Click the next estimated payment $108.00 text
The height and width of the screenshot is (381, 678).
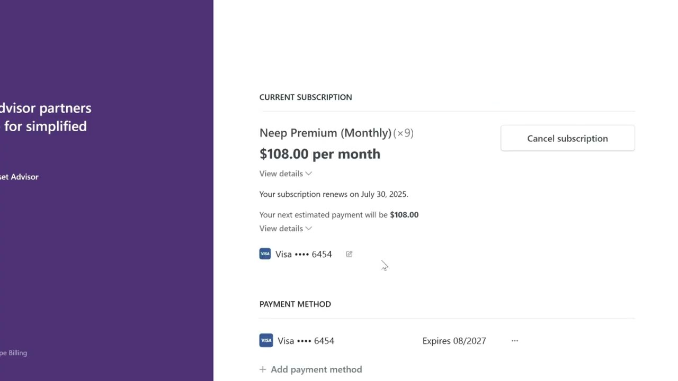[x=339, y=215]
